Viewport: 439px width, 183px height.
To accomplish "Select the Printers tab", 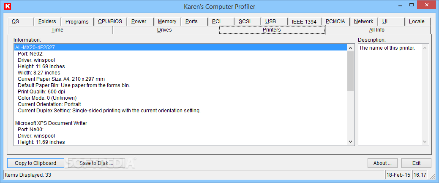I will point(272,30).
